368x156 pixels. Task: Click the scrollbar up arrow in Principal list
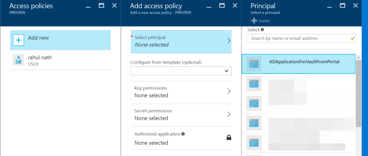click(358, 57)
